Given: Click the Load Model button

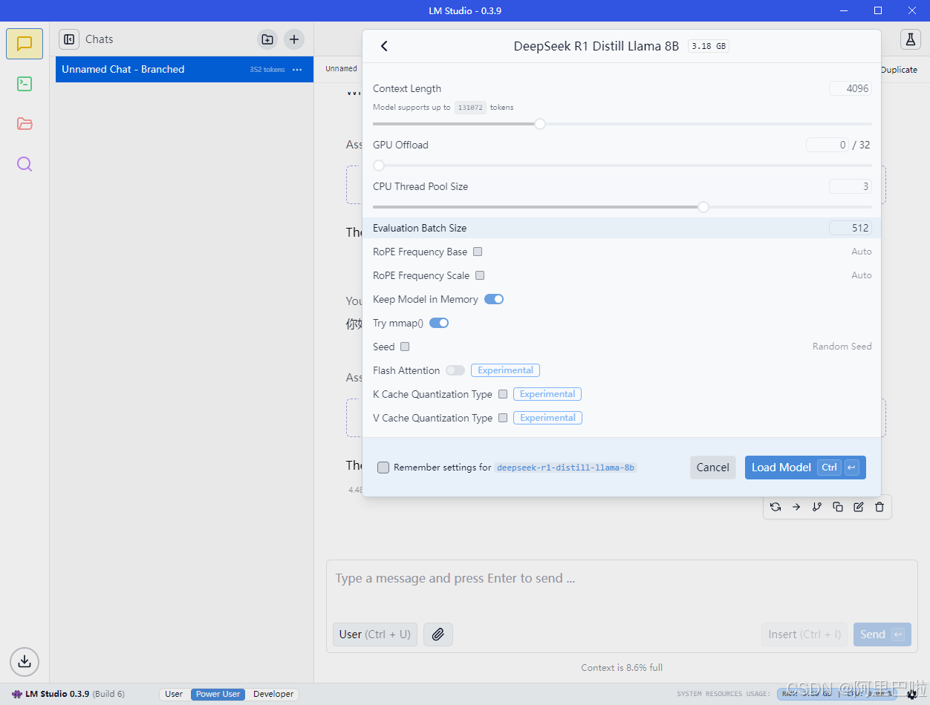Looking at the screenshot, I should 805,468.
